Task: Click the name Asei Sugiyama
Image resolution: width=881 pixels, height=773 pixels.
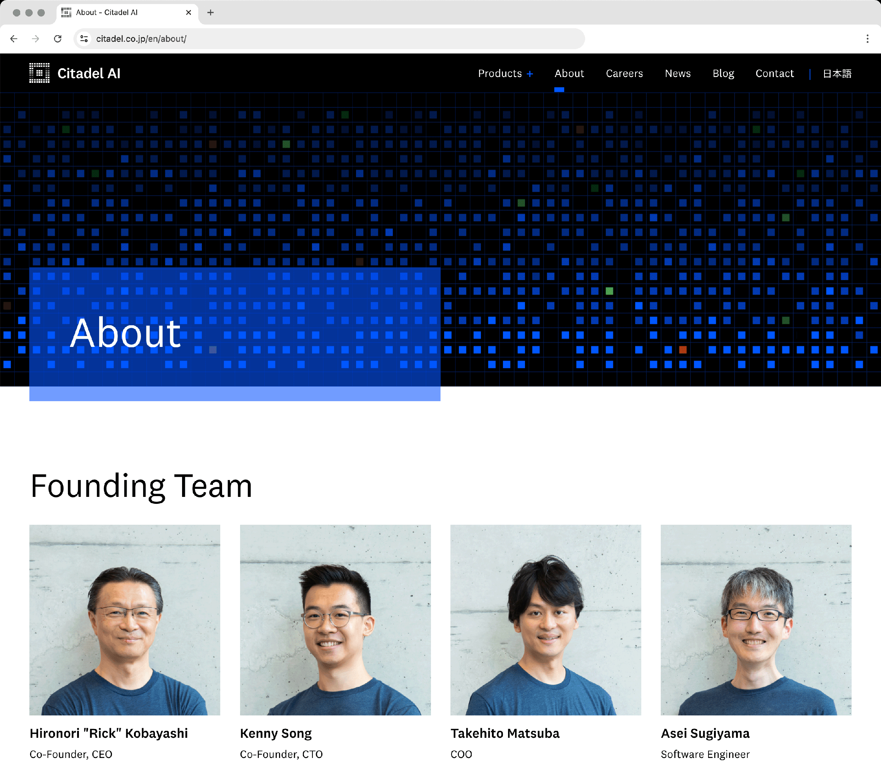Action: point(705,733)
